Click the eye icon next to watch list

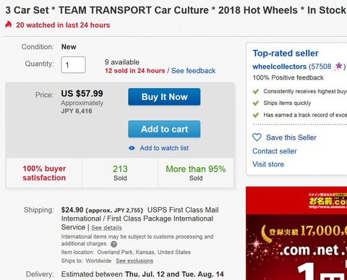(132, 148)
